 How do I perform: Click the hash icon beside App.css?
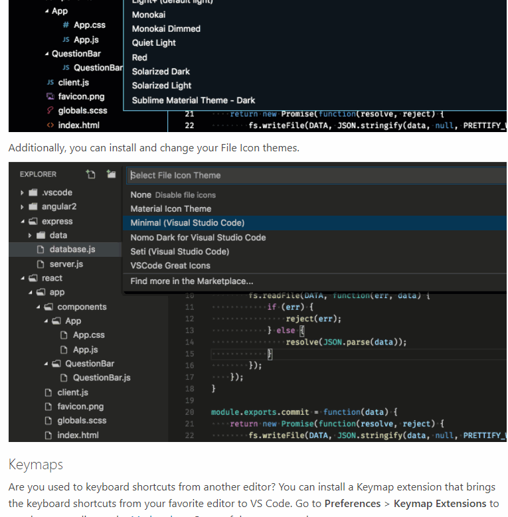coord(66,25)
